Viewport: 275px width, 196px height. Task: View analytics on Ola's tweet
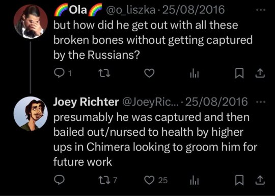[195, 74]
